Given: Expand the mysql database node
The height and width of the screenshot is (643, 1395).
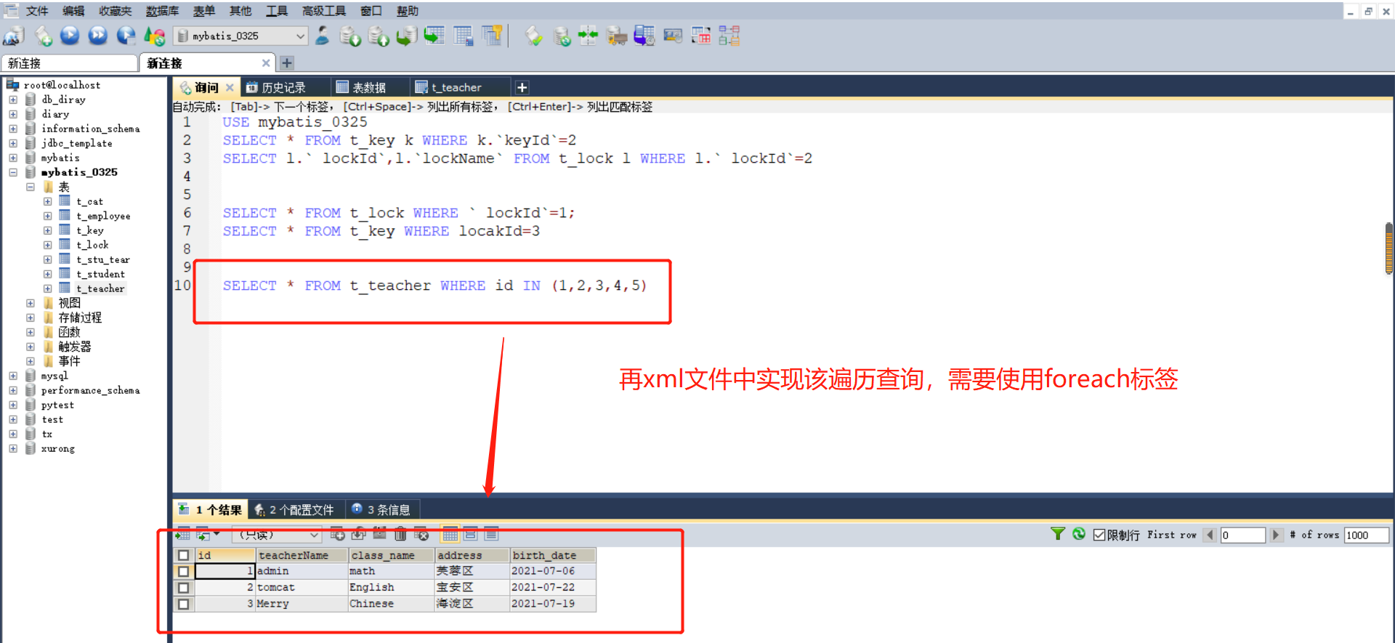Looking at the screenshot, I should click(x=13, y=376).
